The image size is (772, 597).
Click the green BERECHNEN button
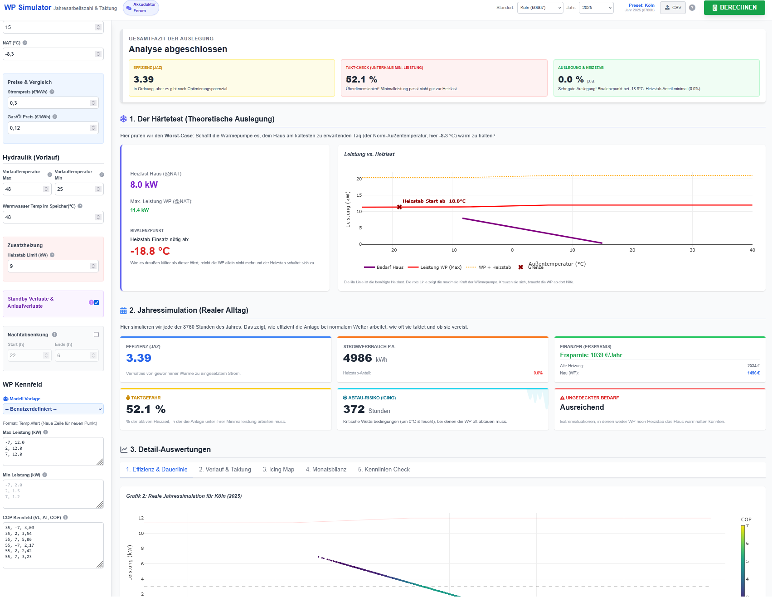pyautogui.click(x=734, y=8)
